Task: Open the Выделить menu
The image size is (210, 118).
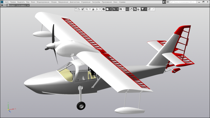Action: [x=21, y=2]
